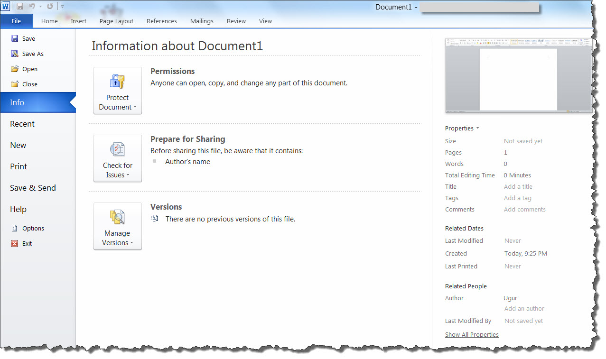606x359 pixels.
Task: Click the Document1 title in the title bar
Action: click(394, 7)
